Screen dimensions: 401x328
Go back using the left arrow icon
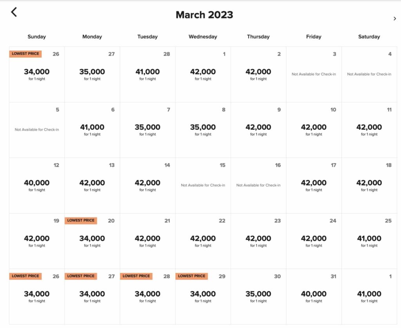click(14, 12)
